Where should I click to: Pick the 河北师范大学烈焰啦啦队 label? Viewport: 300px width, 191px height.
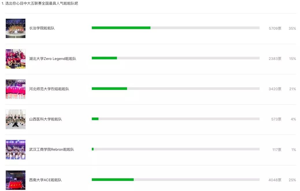49,89
